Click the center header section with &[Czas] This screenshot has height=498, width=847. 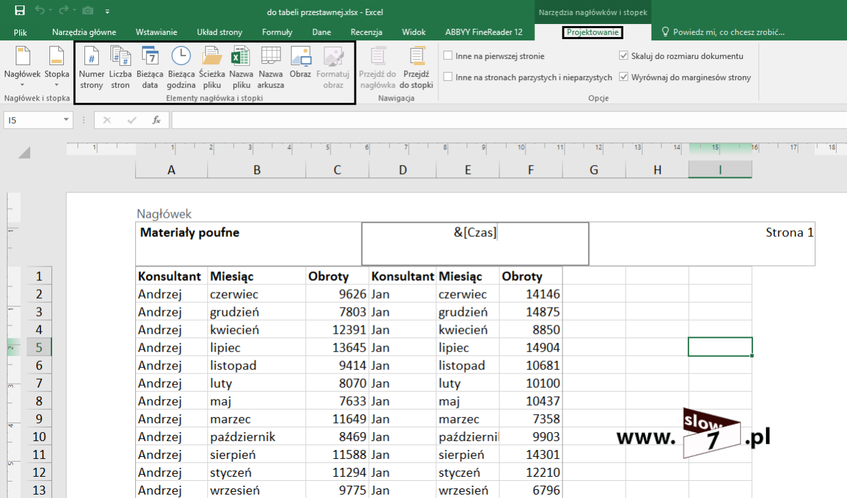(475, 243)
